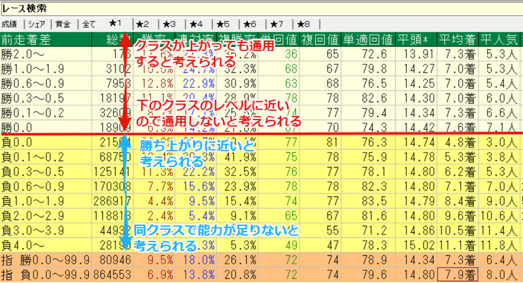This screenshot has height=283, width=523.
Task: Select row 負0.3～0.5
Action: click(x=261, y=172)
